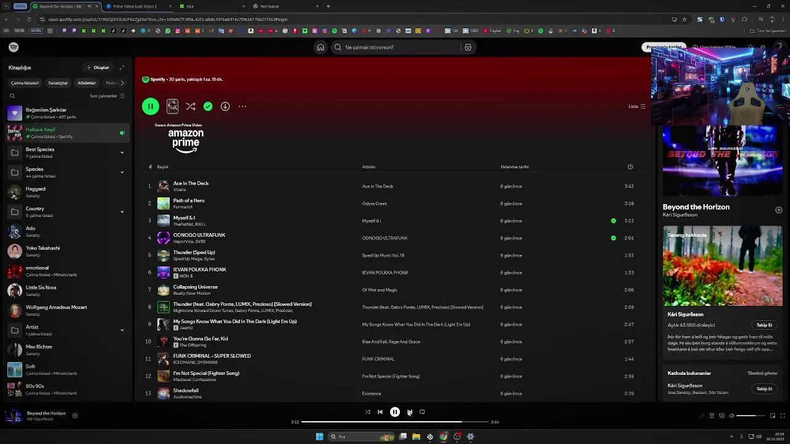Pause the playlist with the large green button
Image resolution: width=790 pixels, height=444 pixels.
(x=151, y=106)
